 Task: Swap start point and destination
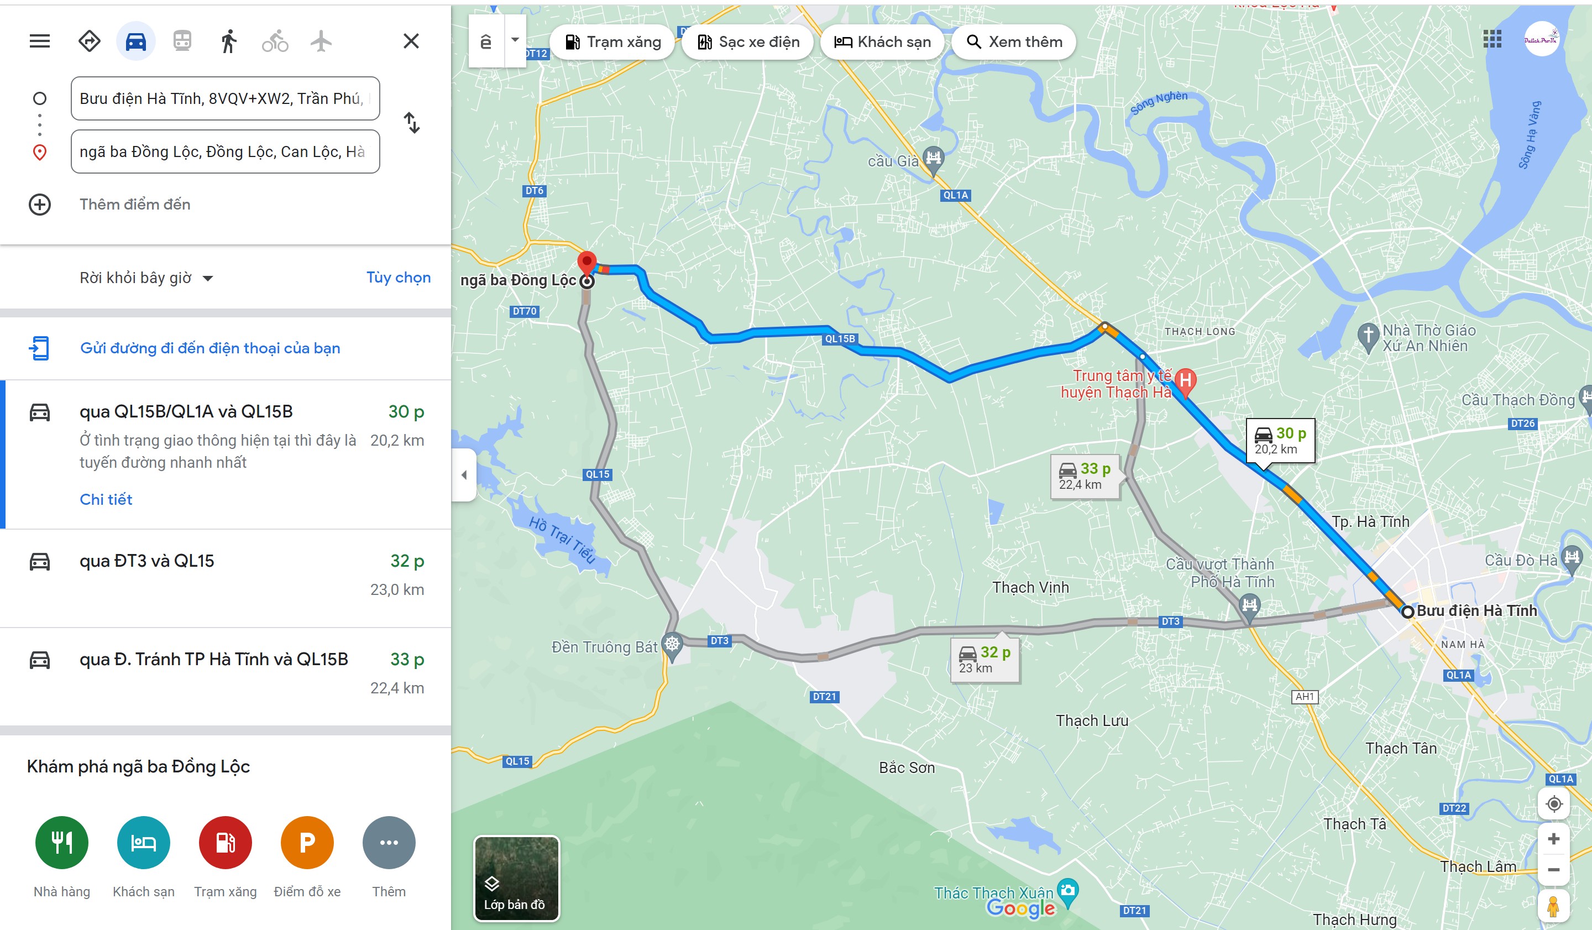(412, 123)
